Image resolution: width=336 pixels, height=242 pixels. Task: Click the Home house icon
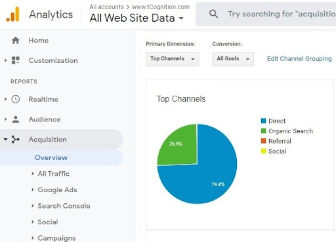pyautogui.click(x=16, y=40)
